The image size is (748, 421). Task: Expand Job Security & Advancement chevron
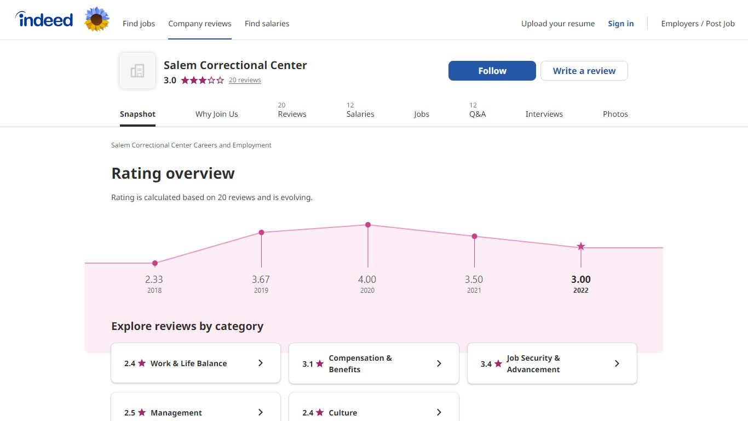(617, 363)
